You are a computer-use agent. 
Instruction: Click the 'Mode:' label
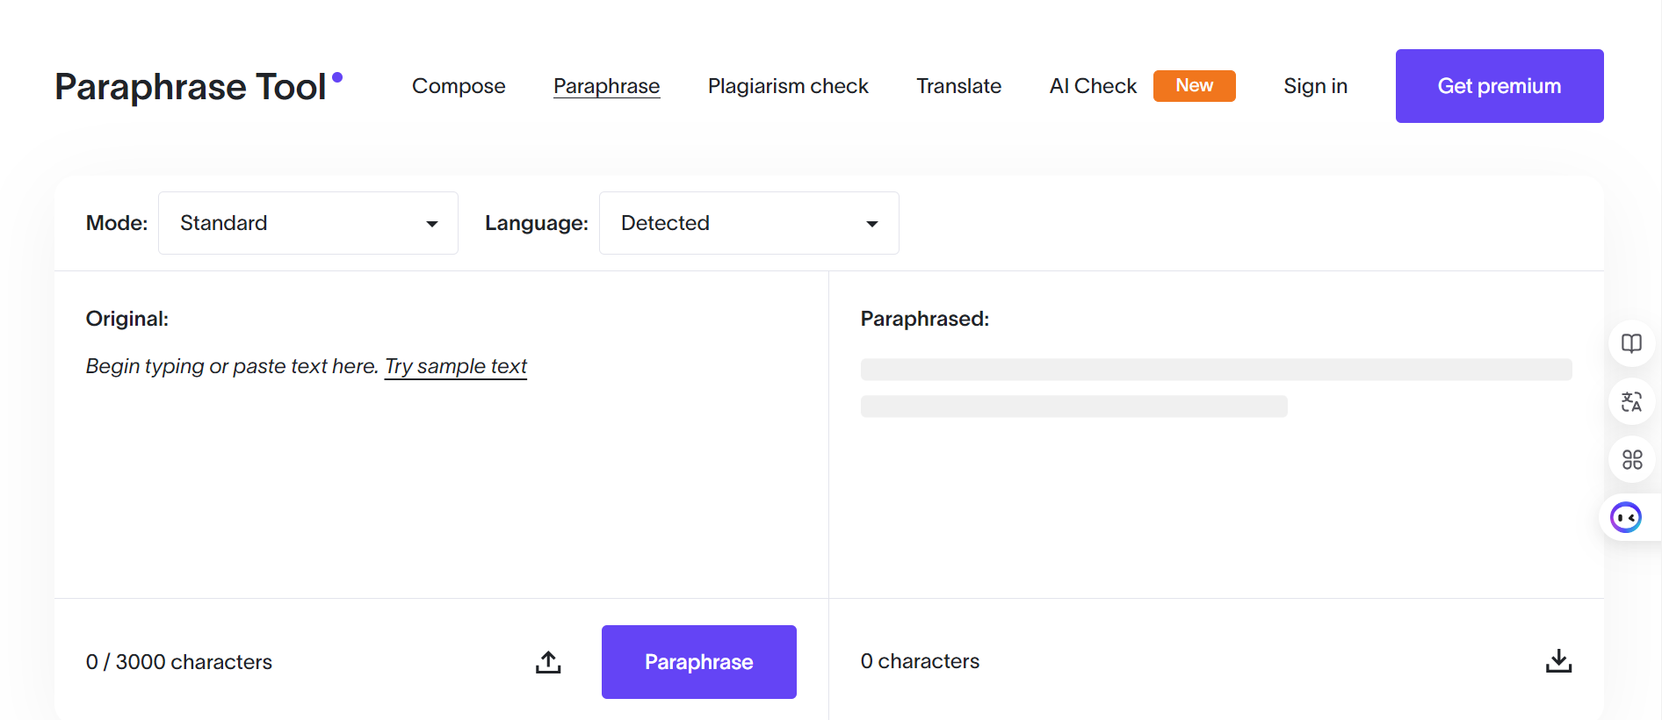click(x=117, y=223)
